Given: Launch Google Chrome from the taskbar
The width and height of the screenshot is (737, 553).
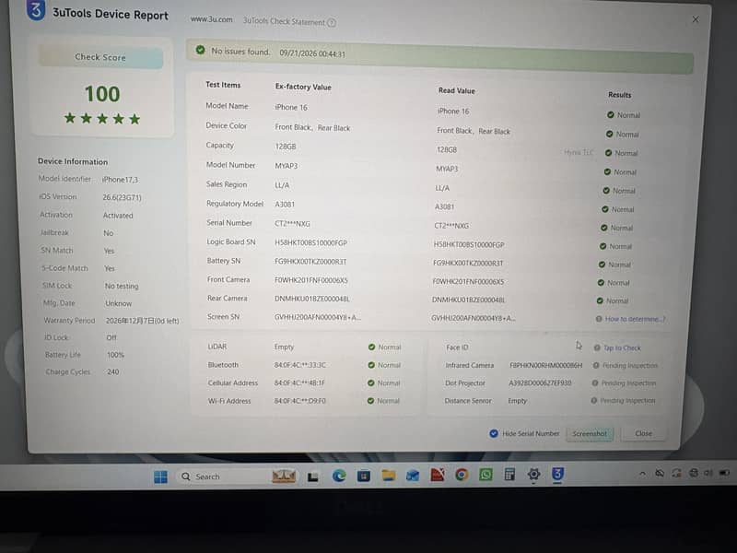Looking at the screenshot, I should (462, 475).
